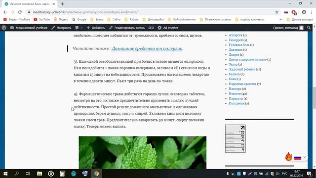Close the current browser tab
Viewport: 316px width, 178px height.
[x=54, y=4]
